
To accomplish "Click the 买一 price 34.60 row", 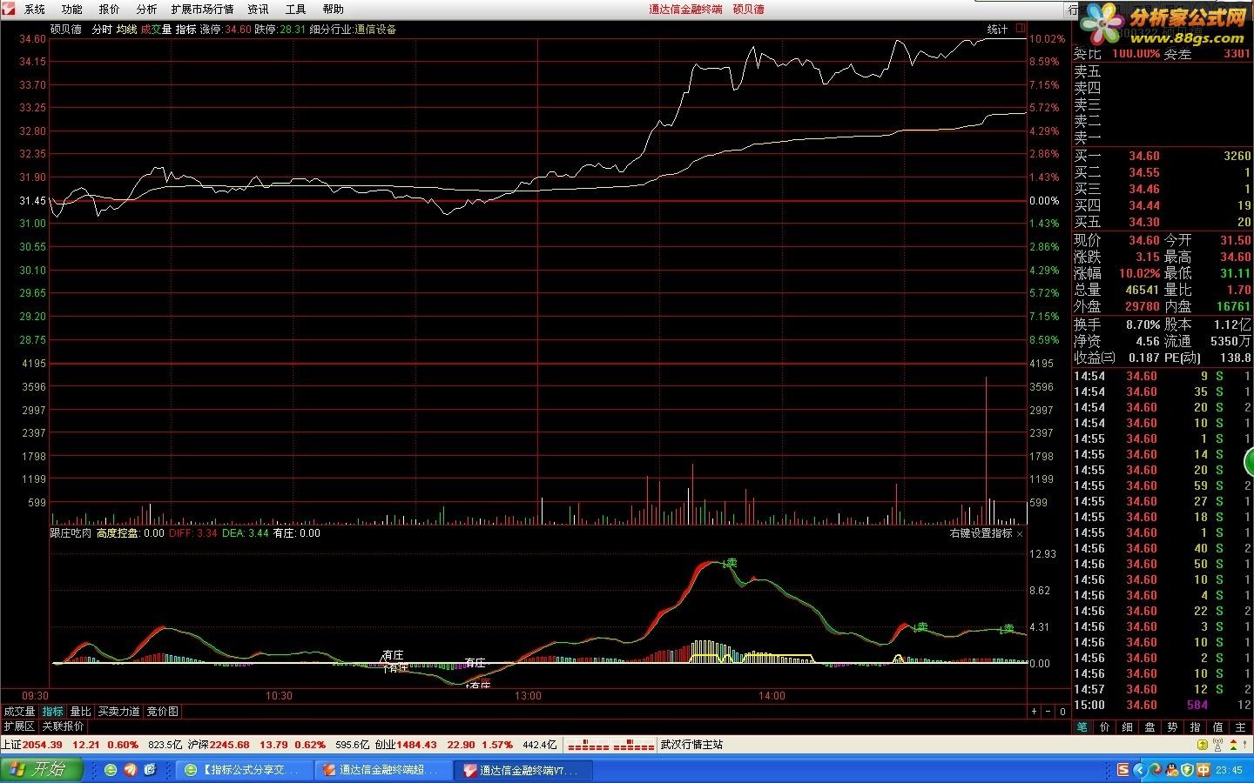I will click(1162, 157).
